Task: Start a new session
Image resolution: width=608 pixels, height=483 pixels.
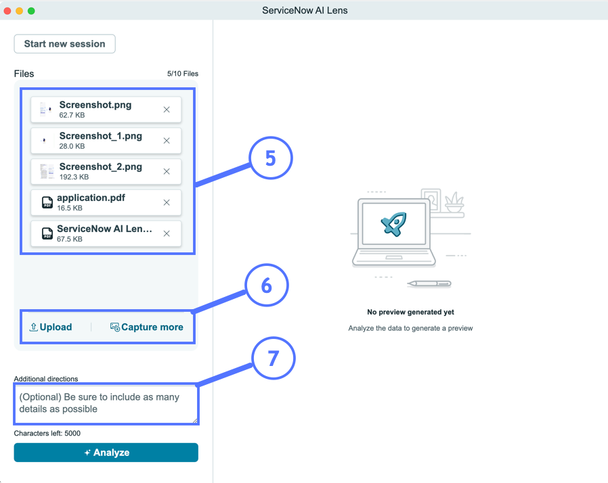Action: tap(65, 44)
